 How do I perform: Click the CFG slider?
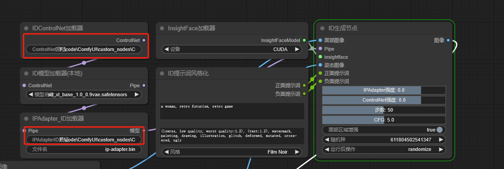384,120
